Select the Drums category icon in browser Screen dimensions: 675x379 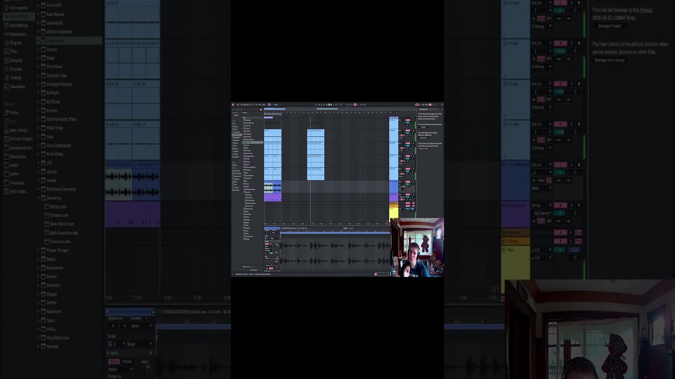tap(233, 129)
